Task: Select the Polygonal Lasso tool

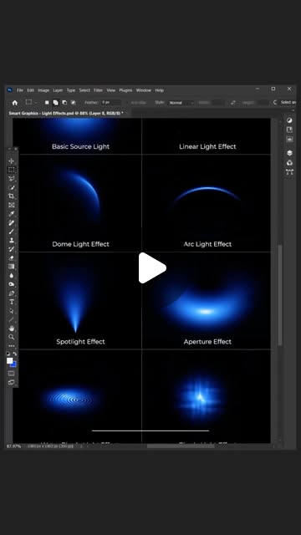Action: (12, 179)
